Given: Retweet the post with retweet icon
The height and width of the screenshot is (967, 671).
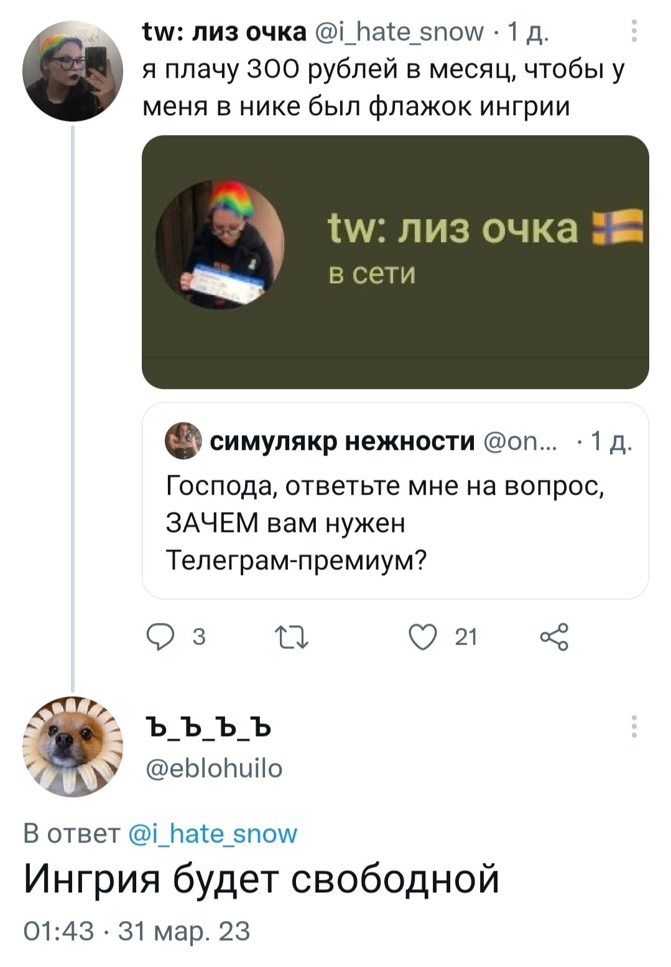Looking at the screenshot, I should pos(291,637).
